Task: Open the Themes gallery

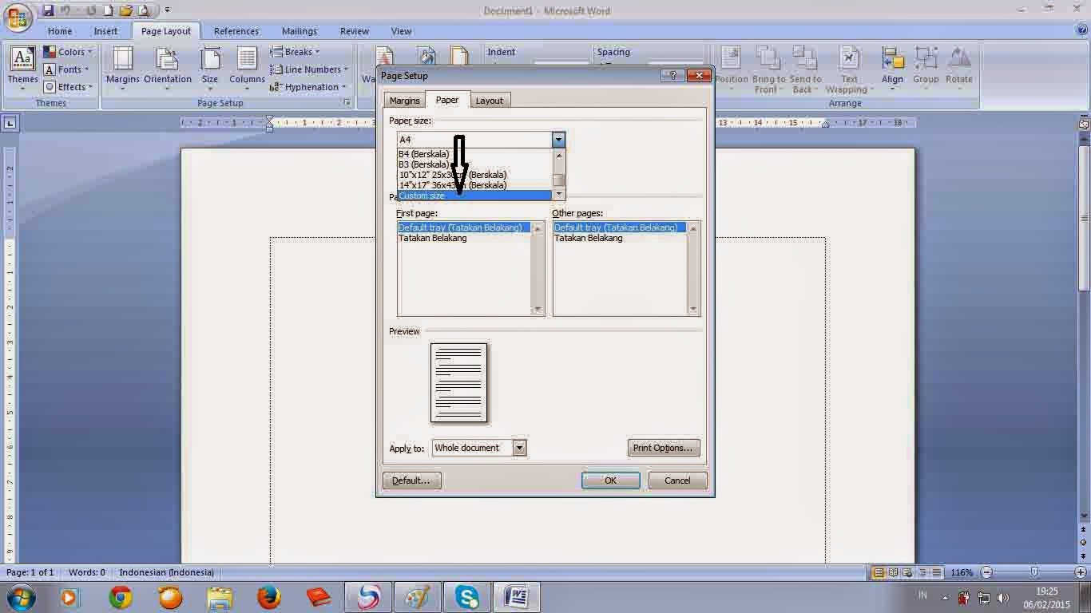Action: coord(22,69)
